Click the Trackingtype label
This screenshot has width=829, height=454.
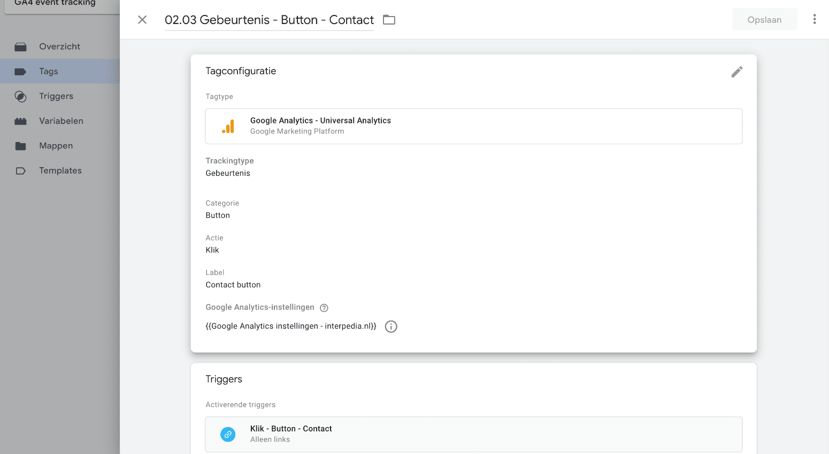229,161
